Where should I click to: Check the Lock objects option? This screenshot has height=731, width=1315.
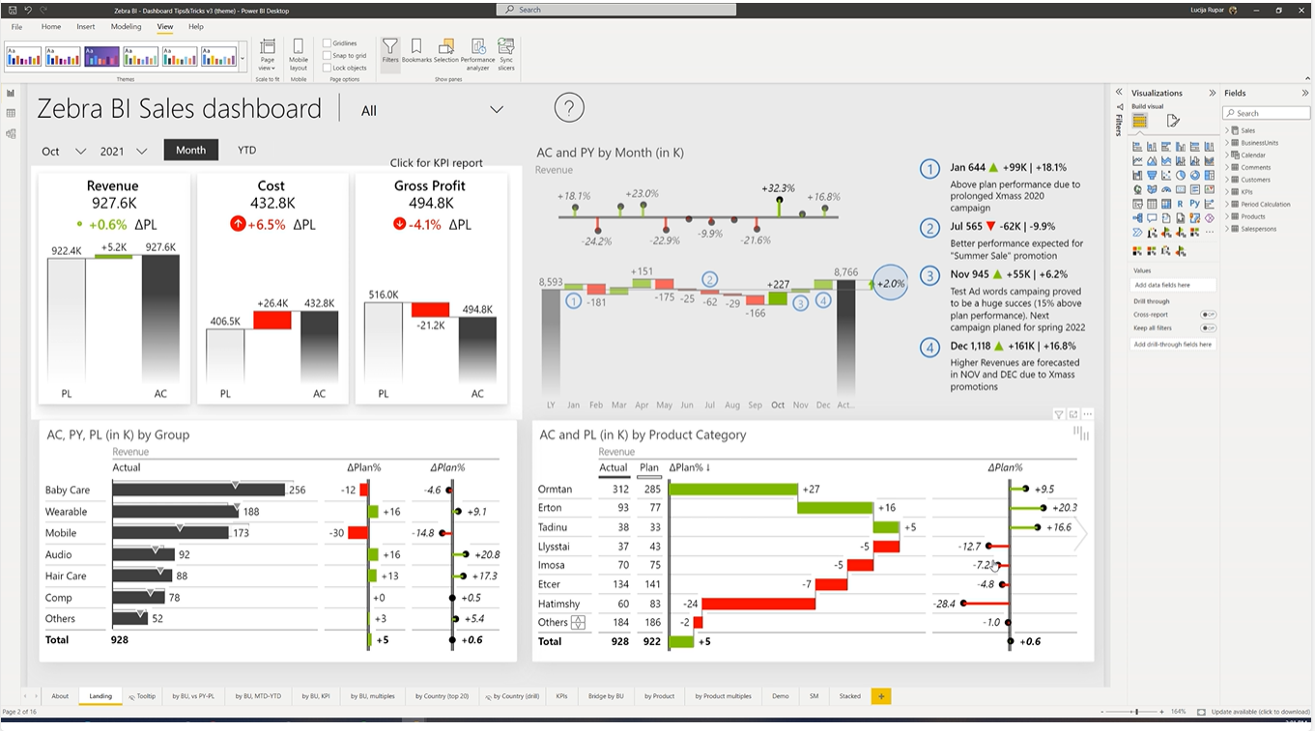point(328,69)
